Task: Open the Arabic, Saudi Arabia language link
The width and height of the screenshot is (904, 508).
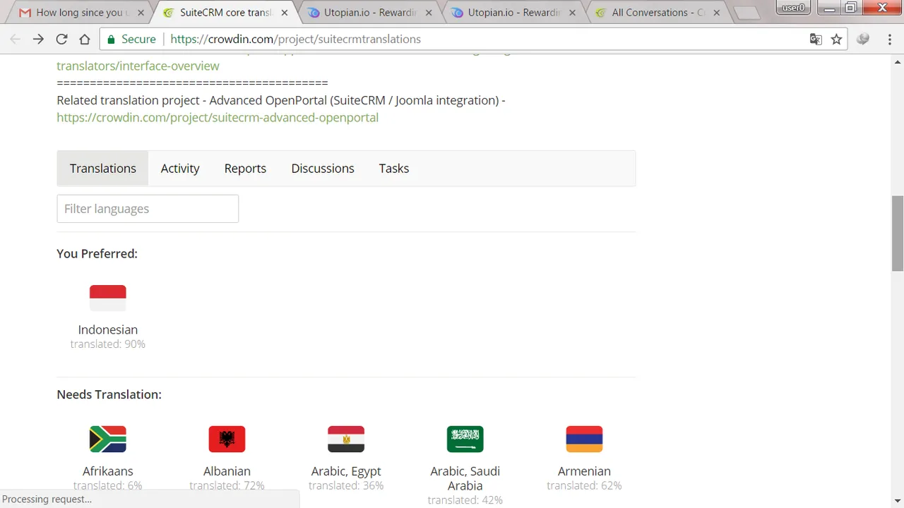Action: pyautogui.click(x=465, y=478)
